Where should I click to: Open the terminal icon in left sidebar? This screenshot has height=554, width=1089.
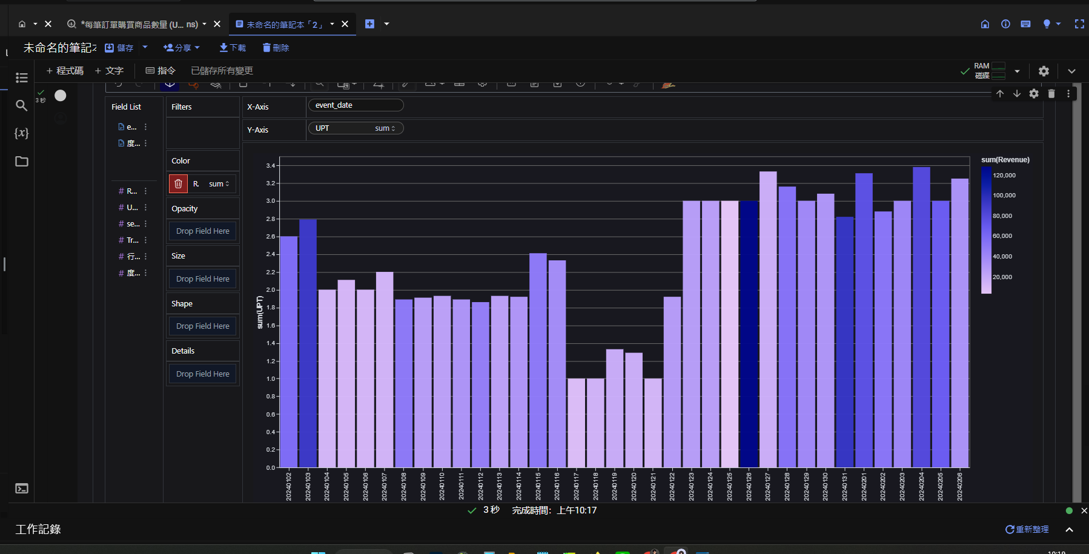click(22, 489)
